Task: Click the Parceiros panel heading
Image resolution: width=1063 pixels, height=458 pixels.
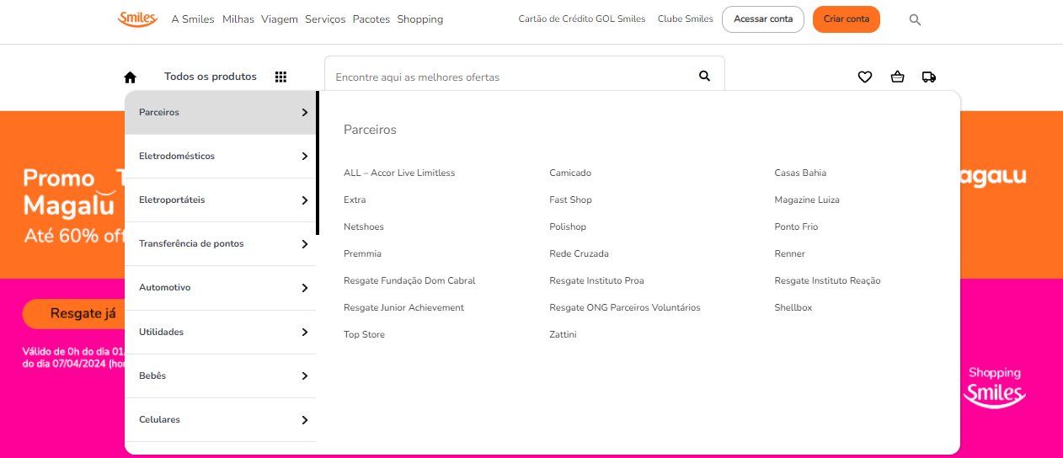Action: pyautogui.click(x=370, y=130)
